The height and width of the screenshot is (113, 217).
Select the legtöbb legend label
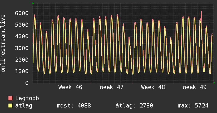tap(27, 99)
